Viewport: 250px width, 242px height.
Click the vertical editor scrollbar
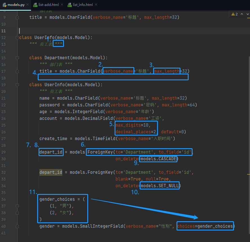tap(249, 145)
